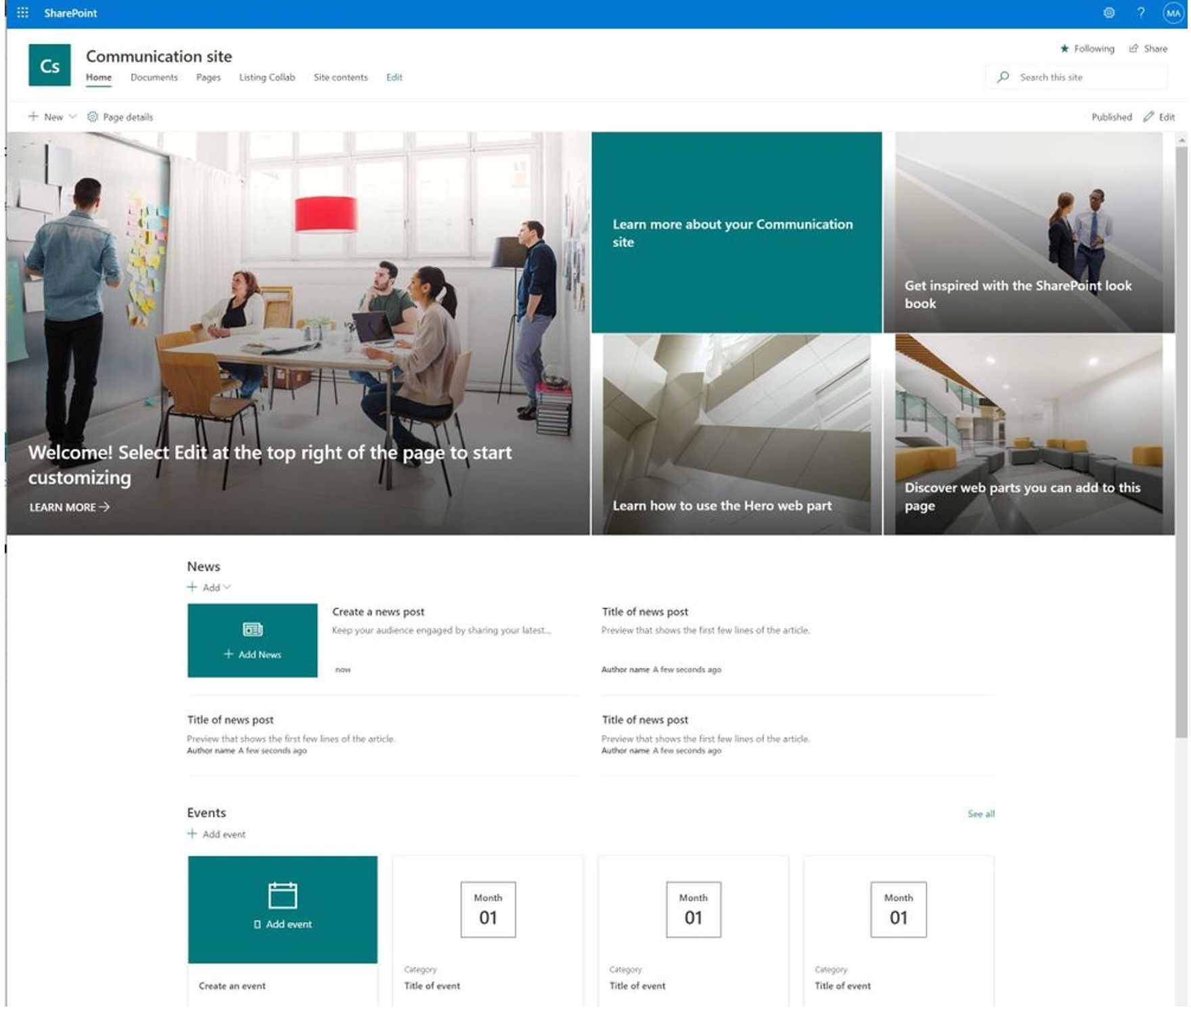Switch to the Documents tab
The width and height of the screenshot is (1191, 1024).
(154, 77)
